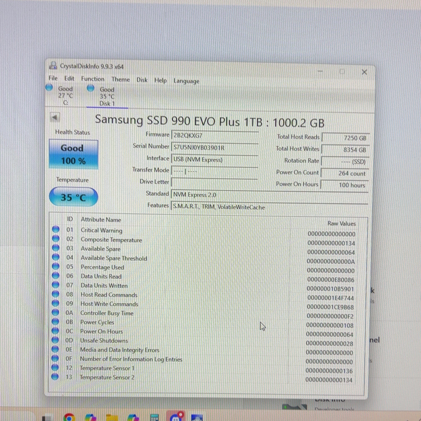Click the blue status circle for drive C:
Screen dimensions: 421x421
(49, 87)
